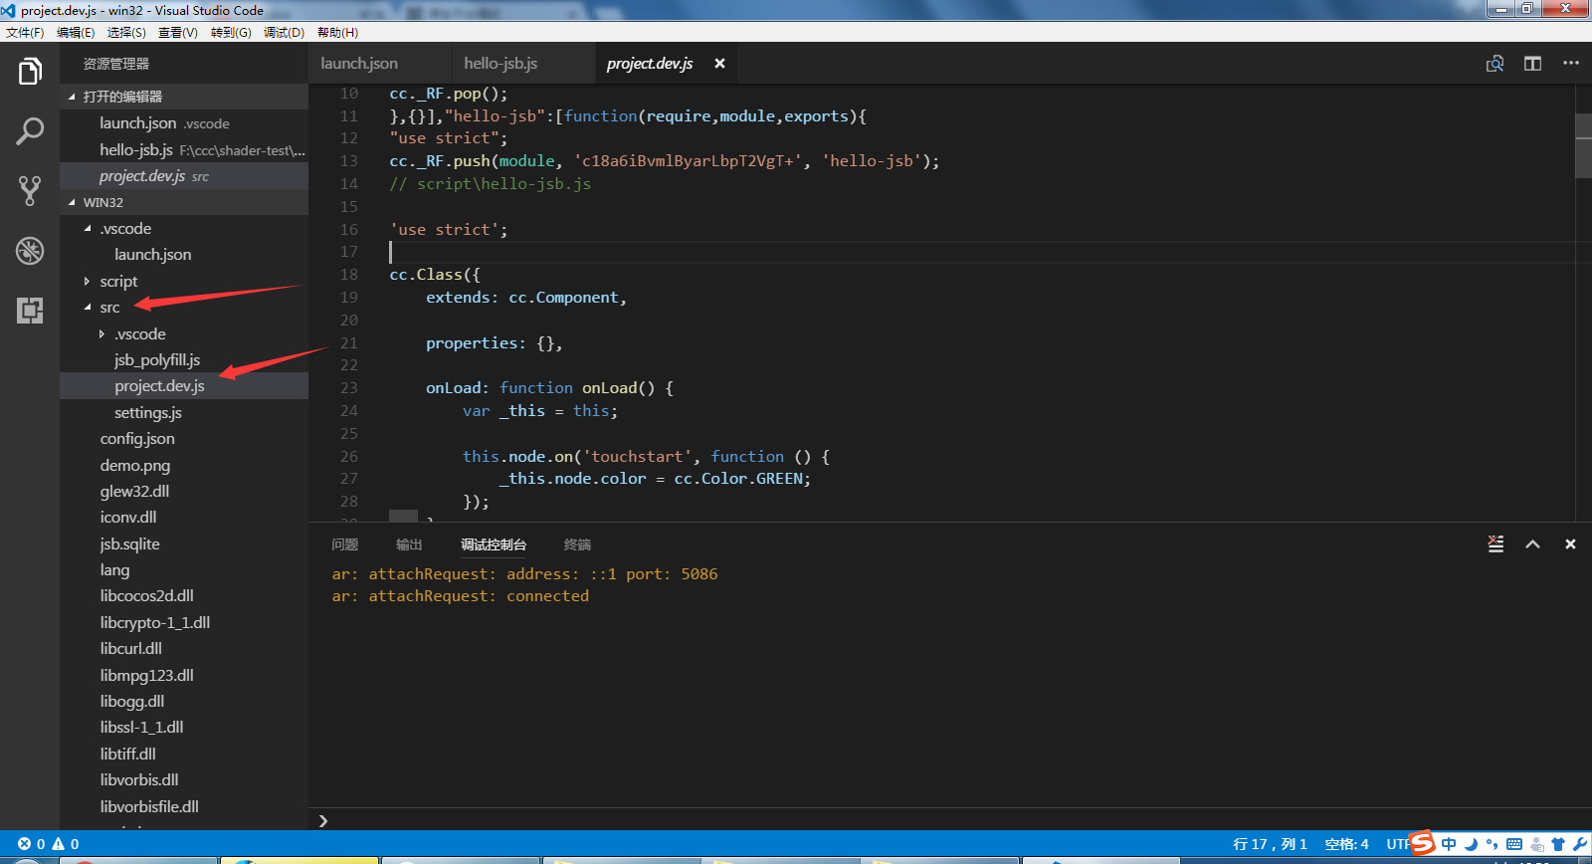Click the Sogou user account icon
Viewport: 1592px width, 864px height.
[x=1536, y=844]
